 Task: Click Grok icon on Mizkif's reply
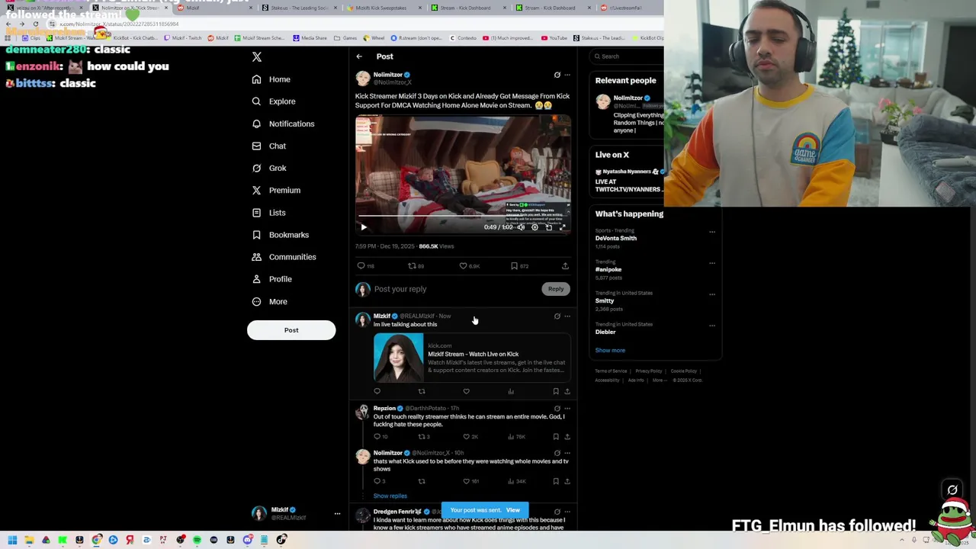(x=557, y=316)
